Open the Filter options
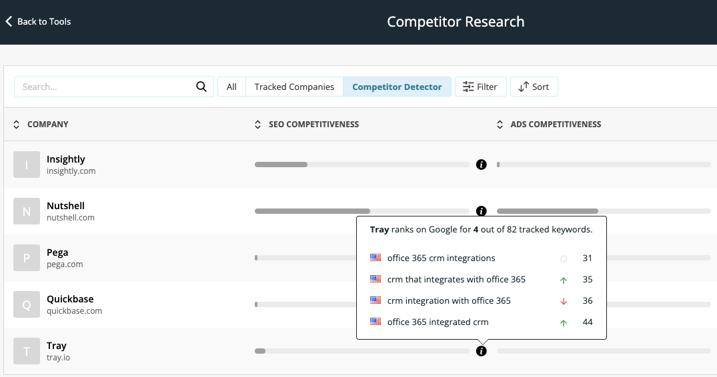This screenshot has width=717, height=377. coord(480,87)
